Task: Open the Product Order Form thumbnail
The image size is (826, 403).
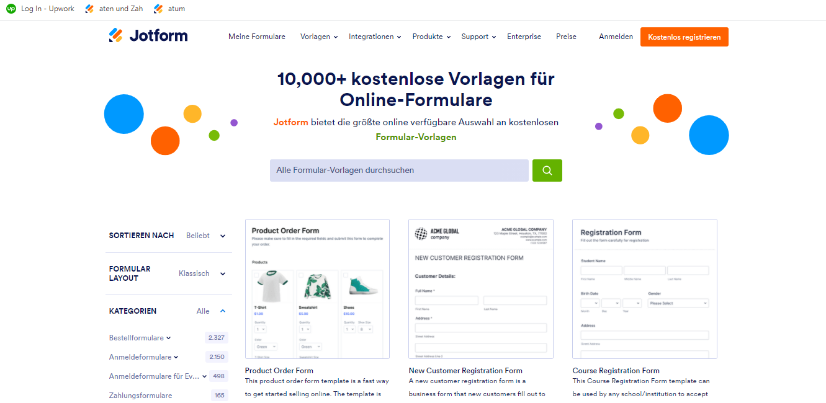Action: click(317, 288)
